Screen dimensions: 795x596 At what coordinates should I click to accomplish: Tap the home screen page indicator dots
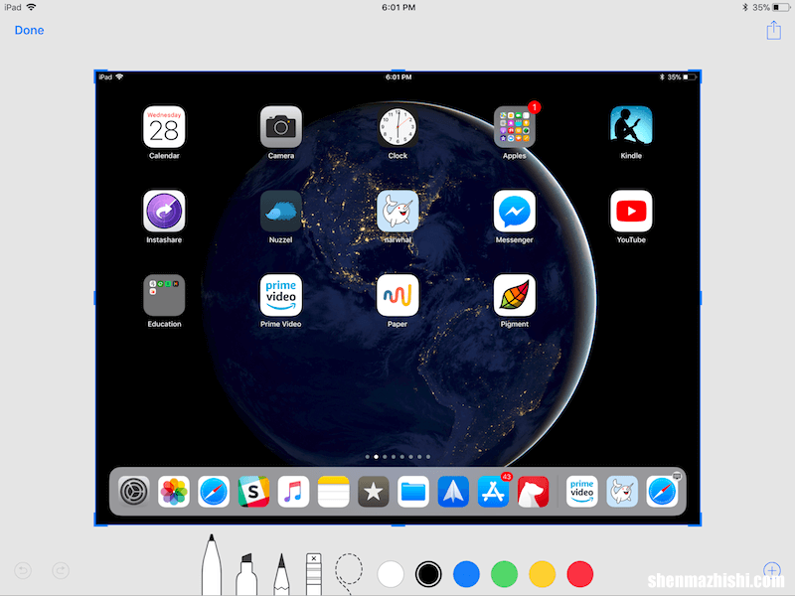tap(398, 457)
